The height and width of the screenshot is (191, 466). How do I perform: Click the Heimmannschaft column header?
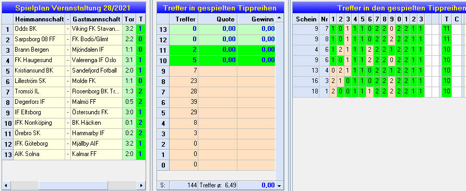39,19
